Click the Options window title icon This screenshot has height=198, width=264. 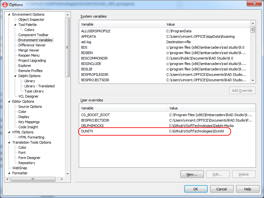tap(5, 5)
